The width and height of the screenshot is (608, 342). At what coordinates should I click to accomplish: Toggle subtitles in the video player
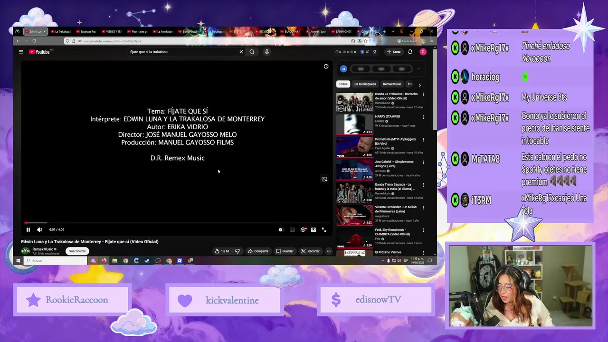[292, 230]
